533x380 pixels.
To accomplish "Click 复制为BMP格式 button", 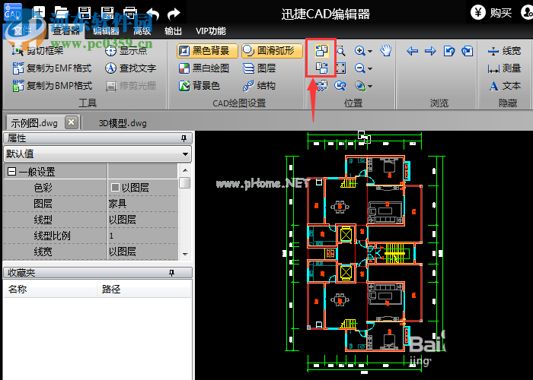I will 52,86.
